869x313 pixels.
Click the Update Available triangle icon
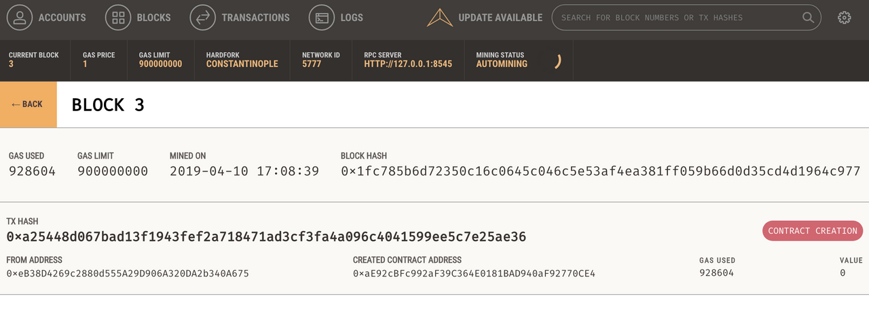point(439,18)
